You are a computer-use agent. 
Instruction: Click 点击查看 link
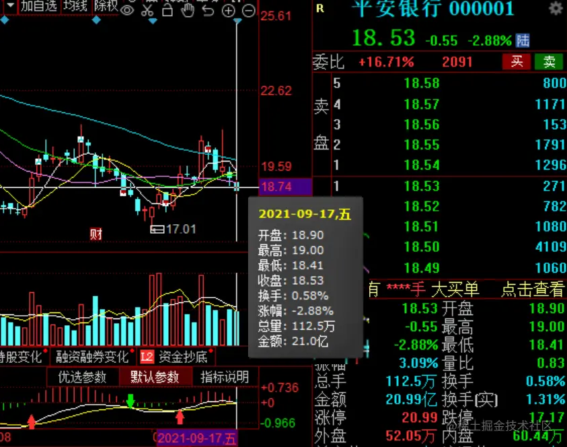[x=532, y=289]
